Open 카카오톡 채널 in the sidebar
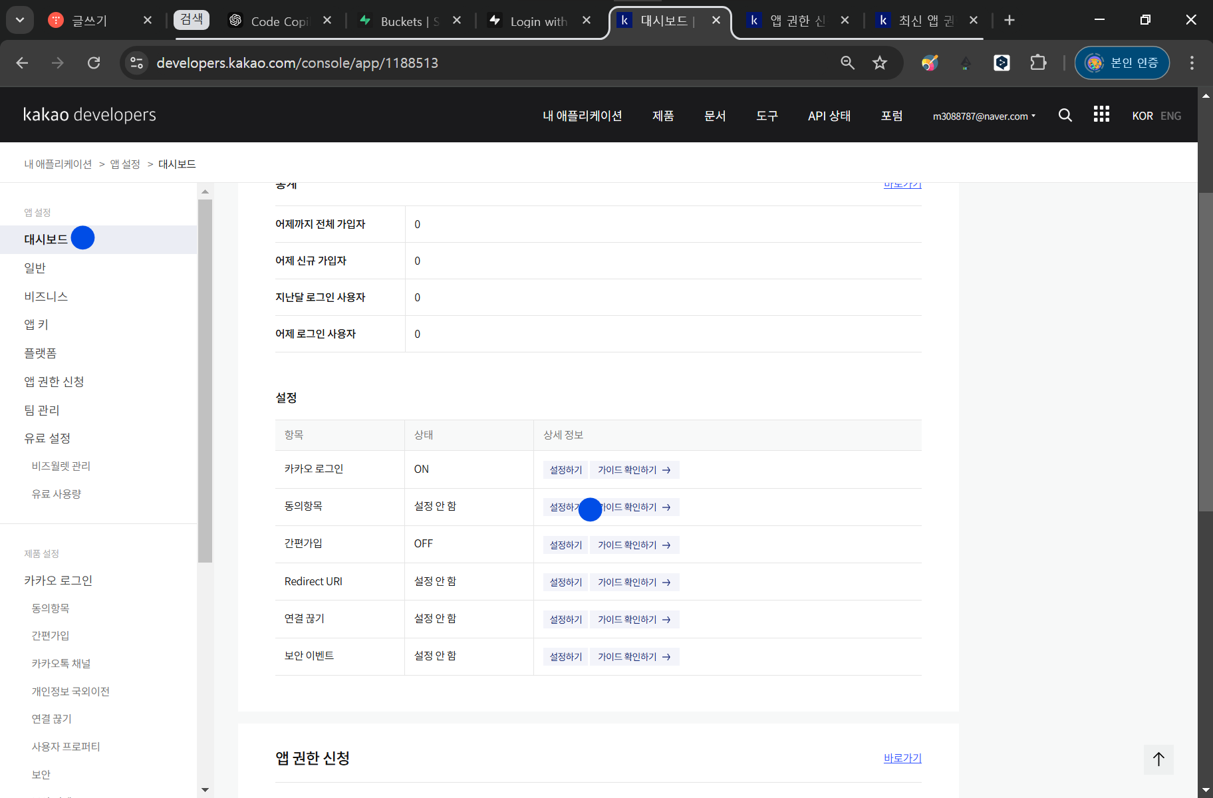This screenshot has width=1213, height=798. pos(61,664)
